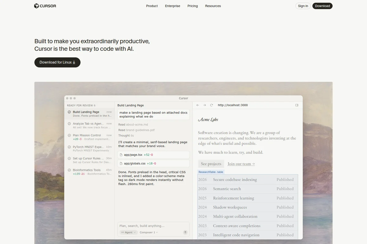Open the split-view icon in the address bar
The image size is (367, 244).
tap(296, 105)
